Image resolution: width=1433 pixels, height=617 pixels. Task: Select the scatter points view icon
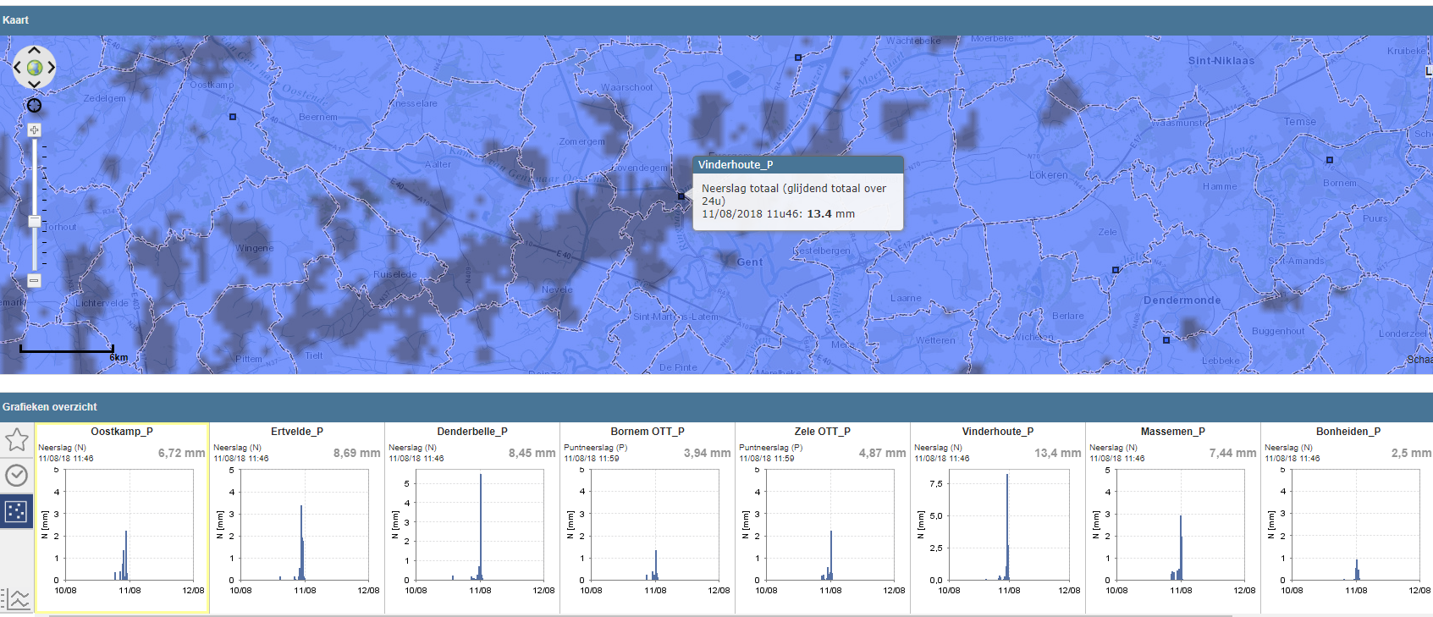tap(16, 511)
